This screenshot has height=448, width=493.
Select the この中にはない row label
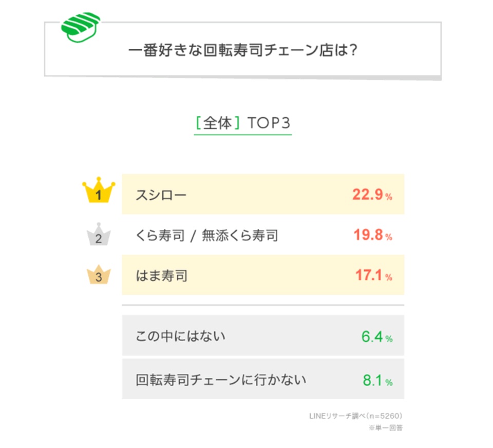(x=180, y=337)
